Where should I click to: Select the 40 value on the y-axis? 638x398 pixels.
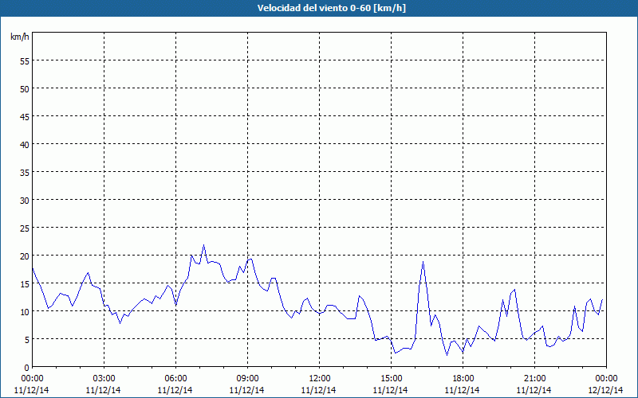[25, 145]
